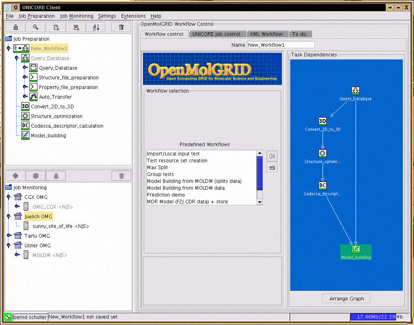The width and height of the screenshot is (414, 325).
Task: Expand the Tartu OMG site node
Action: (x=9, y=235)
